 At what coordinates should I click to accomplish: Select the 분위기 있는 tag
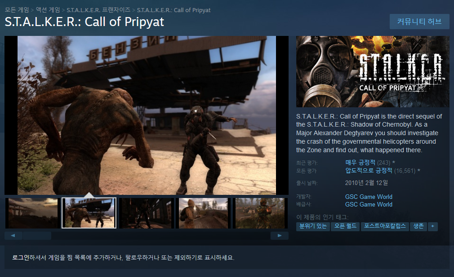tap(313, 226)
